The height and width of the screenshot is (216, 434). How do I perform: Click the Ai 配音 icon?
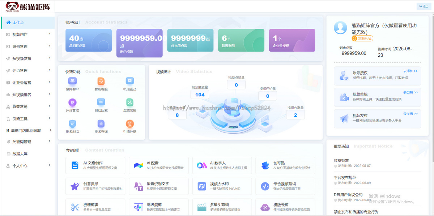click(139, 166)
